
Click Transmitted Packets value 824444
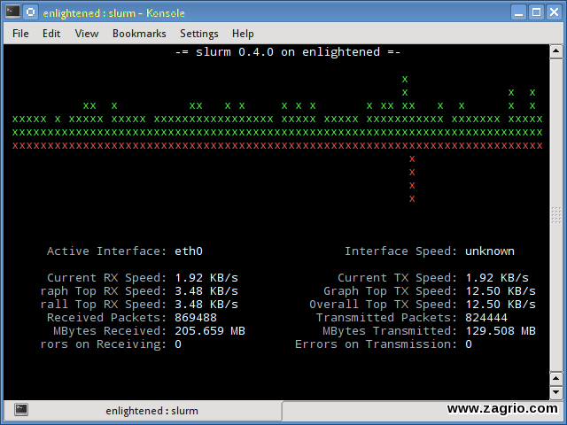(x=486, y=318)
